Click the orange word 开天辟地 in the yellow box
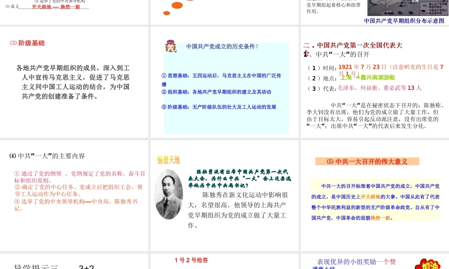Viewport: 449px width, 269px height. click(x=370, y=197)
